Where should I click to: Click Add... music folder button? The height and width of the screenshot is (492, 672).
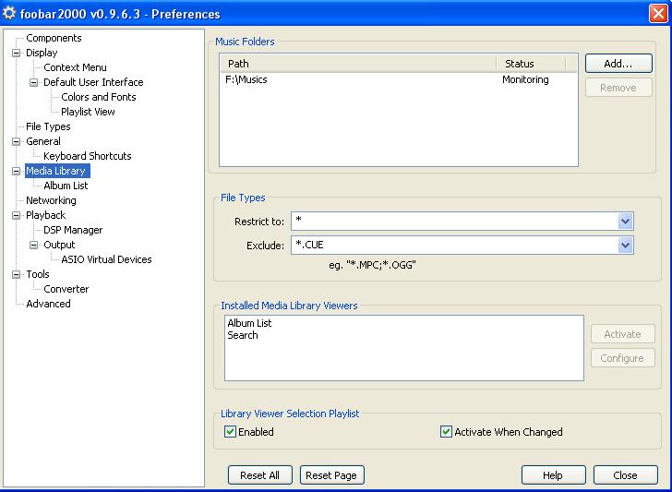618,64
